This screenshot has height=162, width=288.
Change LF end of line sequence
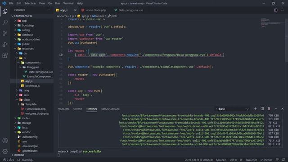click(241, 160)
